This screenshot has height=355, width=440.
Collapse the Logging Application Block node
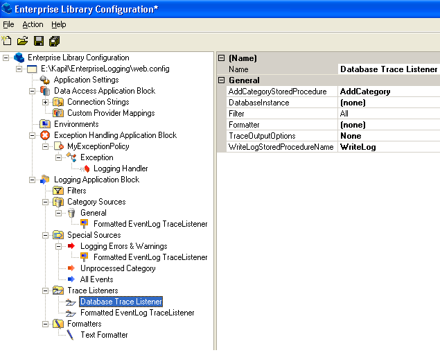coord(32,180)
